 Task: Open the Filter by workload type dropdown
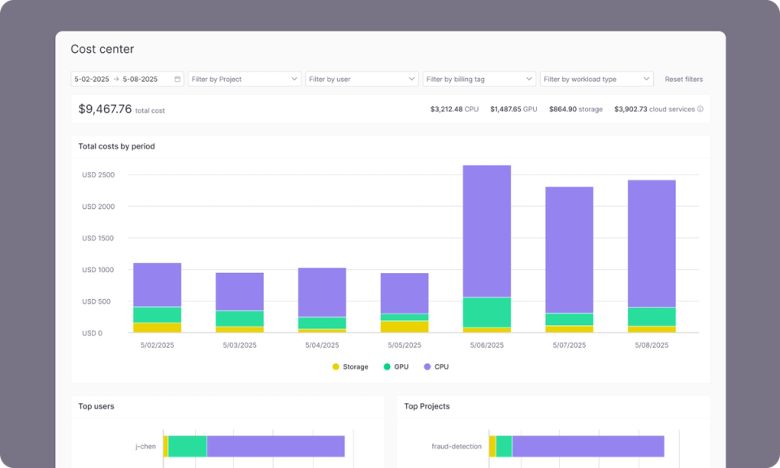tap(599, 79)
